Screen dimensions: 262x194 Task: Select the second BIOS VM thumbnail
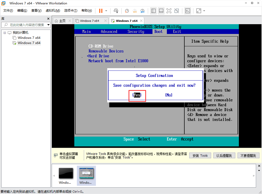pyautogui.click(x=86, y=176)
